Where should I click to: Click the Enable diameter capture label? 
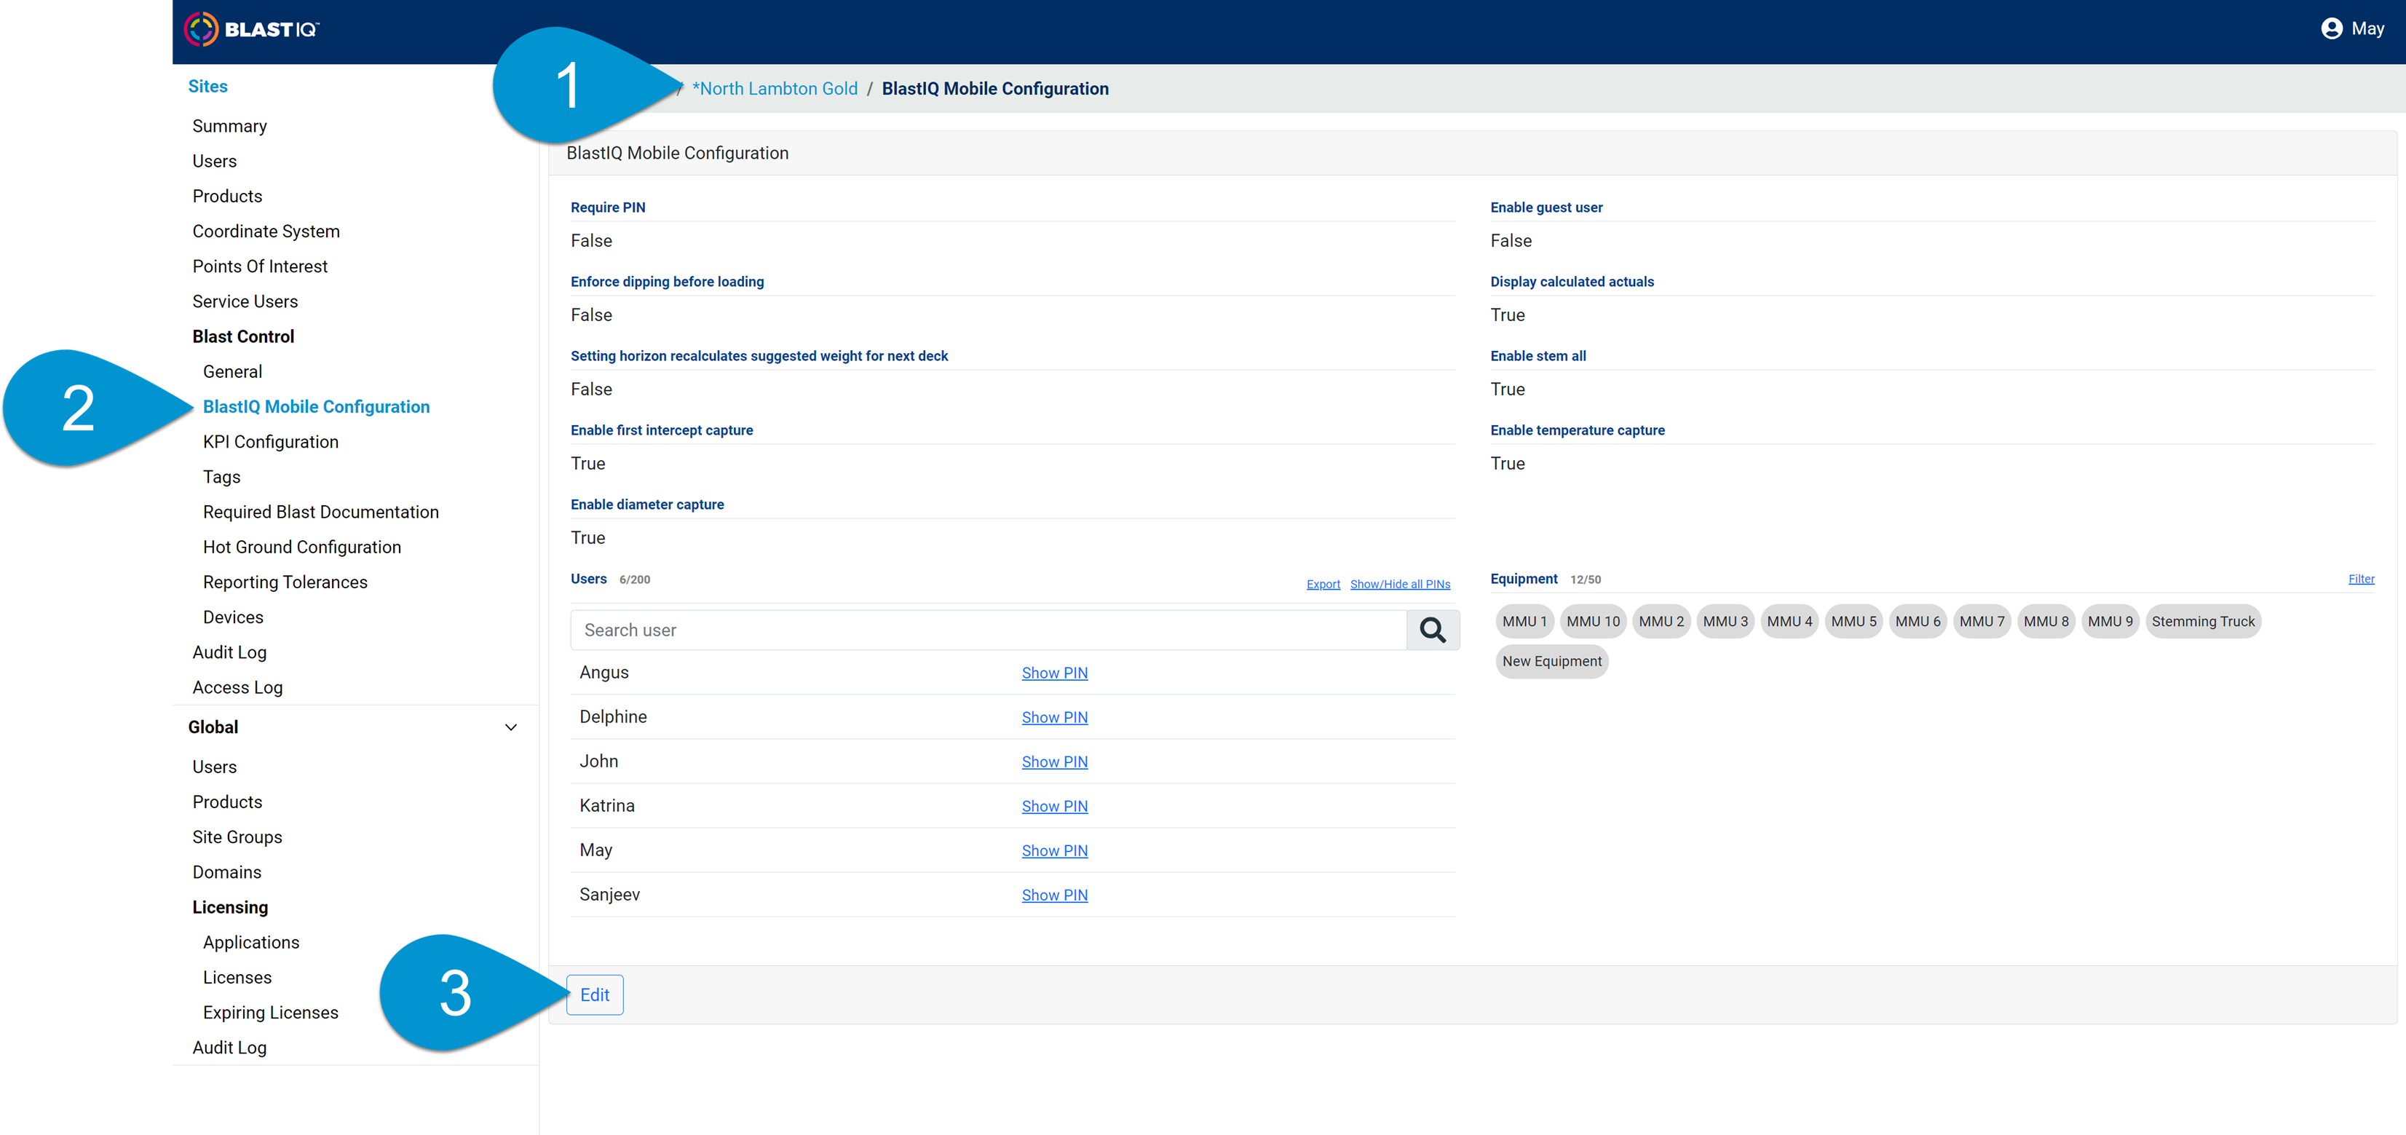point(647,505)
